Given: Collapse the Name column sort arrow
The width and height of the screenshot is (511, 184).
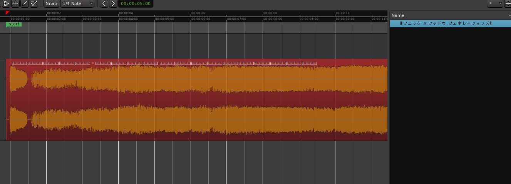Looking at the screenshot, I should [509, 15].
